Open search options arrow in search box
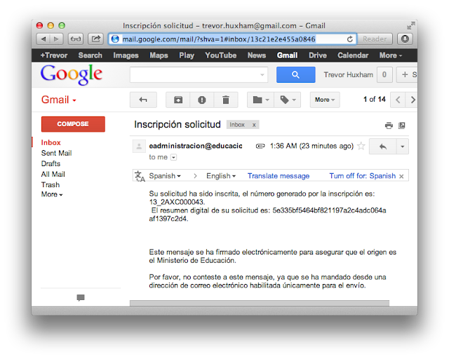The width and height of the screenshot is (449, 359). 262,75
